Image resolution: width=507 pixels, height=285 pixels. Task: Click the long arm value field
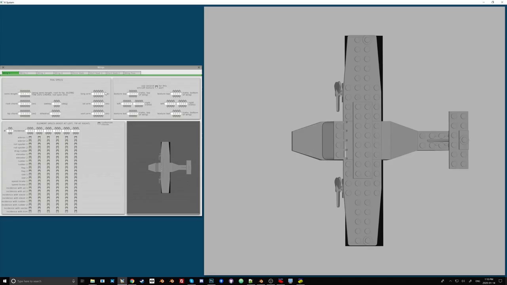98,94
